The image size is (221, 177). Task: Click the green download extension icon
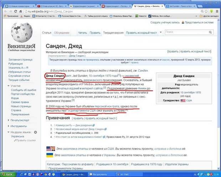pos(211,11)
